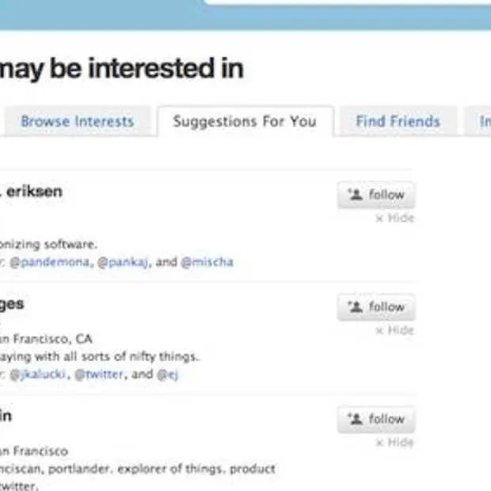Open the Browse Interests tab
The width and height of the screenshot is (491, 491).
click(77, 122)
